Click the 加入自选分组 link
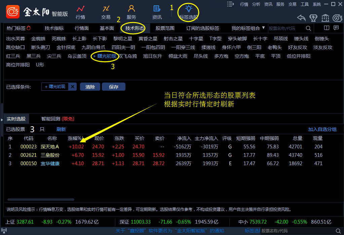344x235 pixels. point(322,129)
